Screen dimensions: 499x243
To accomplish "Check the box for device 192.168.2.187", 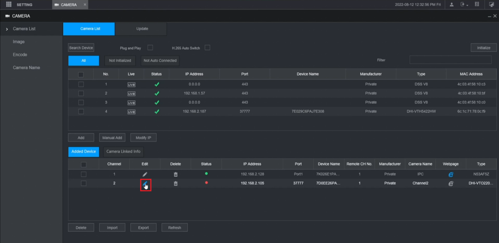I will 81,111.
